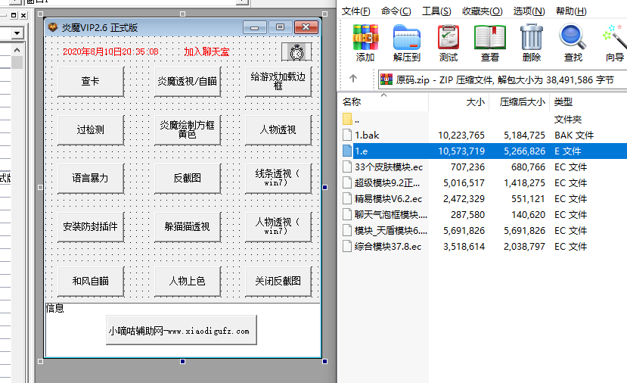Click the 躲猫猫透视 button

tap(188, 226)
